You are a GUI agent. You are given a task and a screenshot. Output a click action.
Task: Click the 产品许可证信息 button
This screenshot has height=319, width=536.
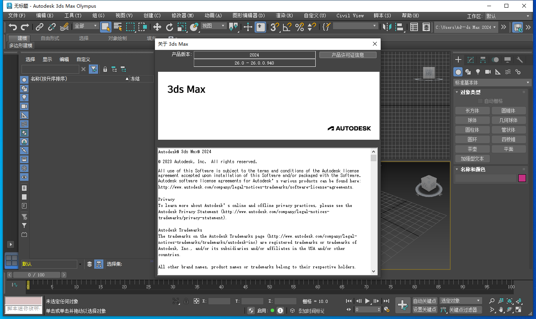click(348, 55)
